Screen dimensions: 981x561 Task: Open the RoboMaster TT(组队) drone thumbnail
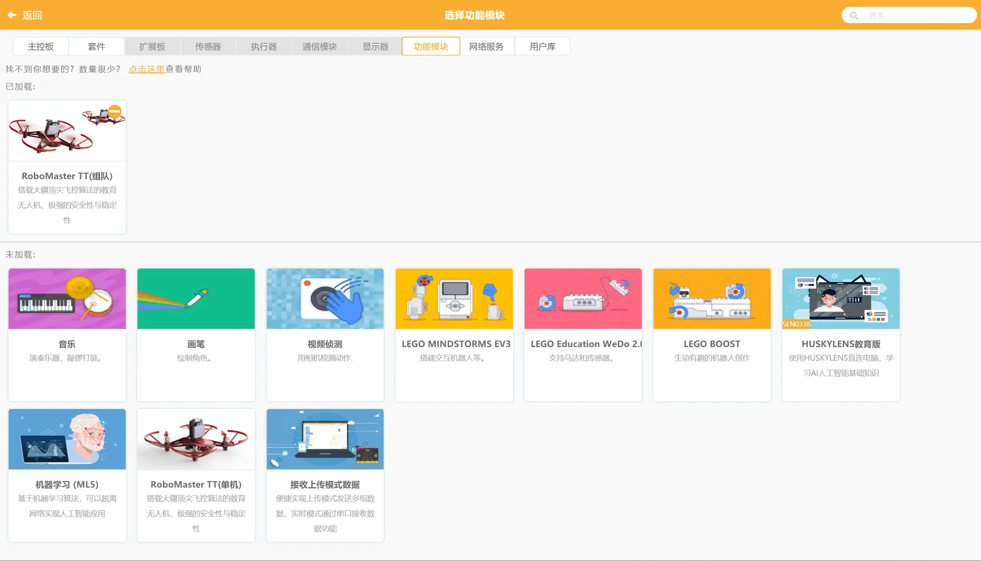(x=67, y=131)
